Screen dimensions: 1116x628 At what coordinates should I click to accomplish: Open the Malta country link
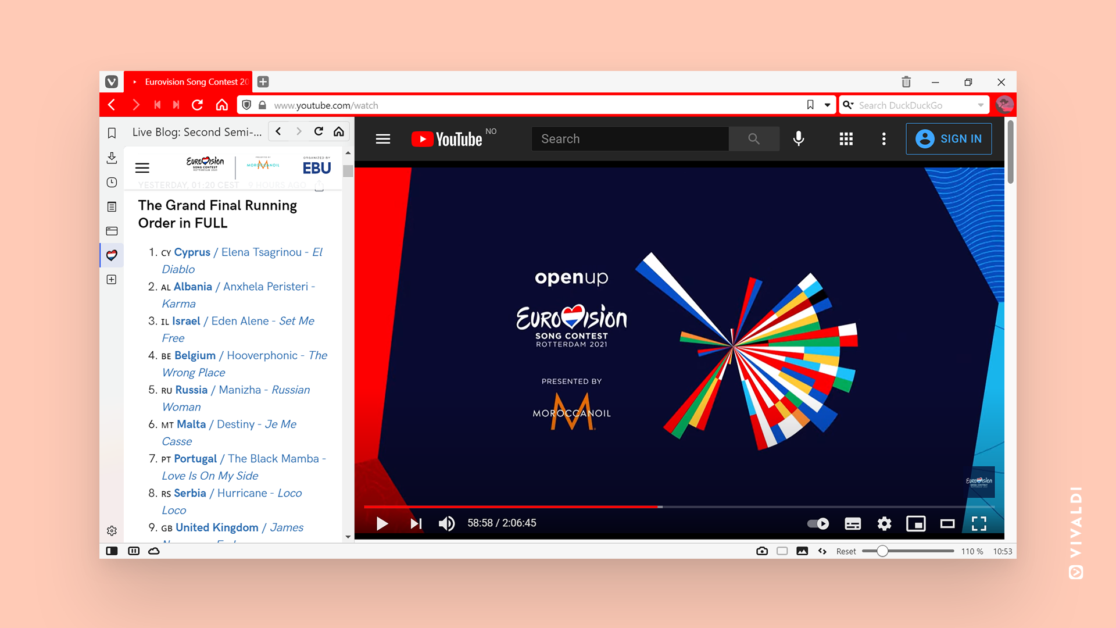(x=191, y=424)
